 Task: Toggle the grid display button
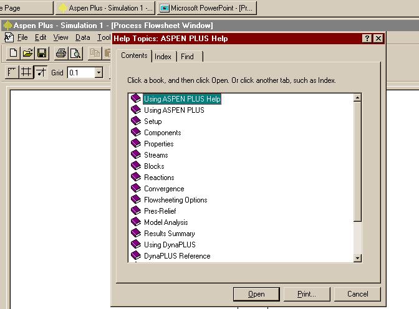click(26, 72)
